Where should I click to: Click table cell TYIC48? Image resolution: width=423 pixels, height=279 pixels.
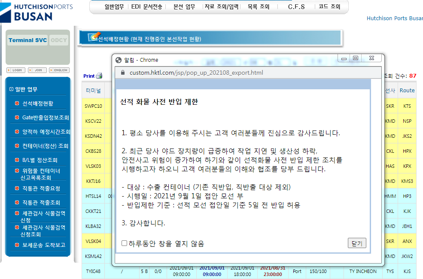[x=93, y=271]
